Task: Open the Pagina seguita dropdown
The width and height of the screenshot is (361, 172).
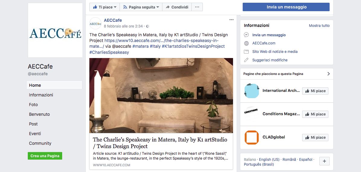Action: tap(141, 7)
